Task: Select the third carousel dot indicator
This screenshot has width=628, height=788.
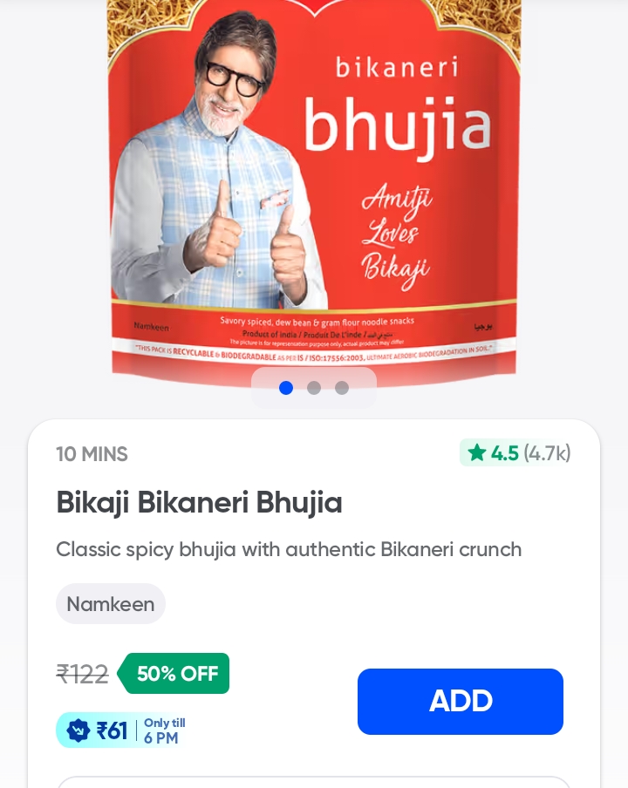Action: [x=342, y=388]
